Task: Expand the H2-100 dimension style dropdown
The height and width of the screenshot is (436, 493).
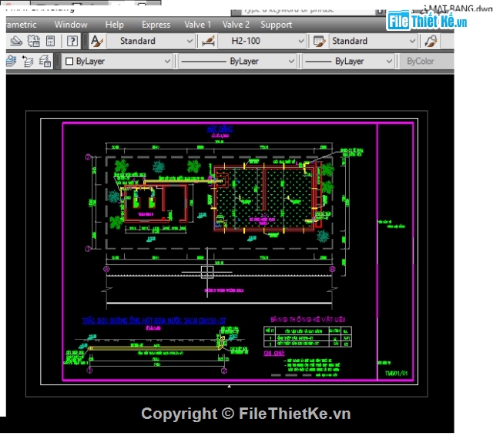Action: click(301, 41)
